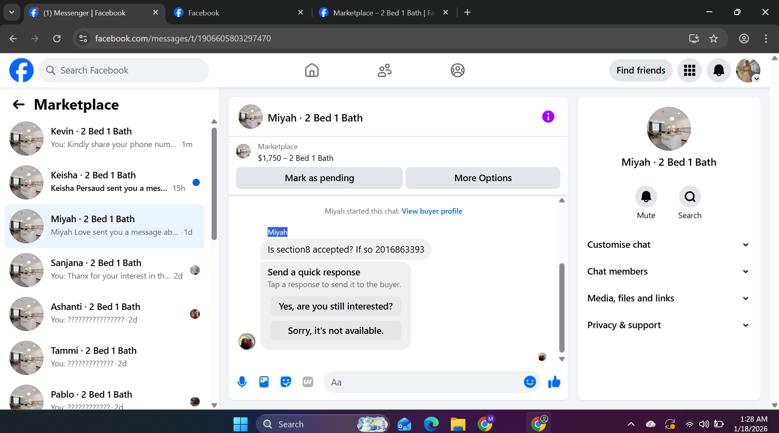Send quick reply 'Sorry, it's not available.'
This screenshot has height=433, width=779.
coord(335,331)
